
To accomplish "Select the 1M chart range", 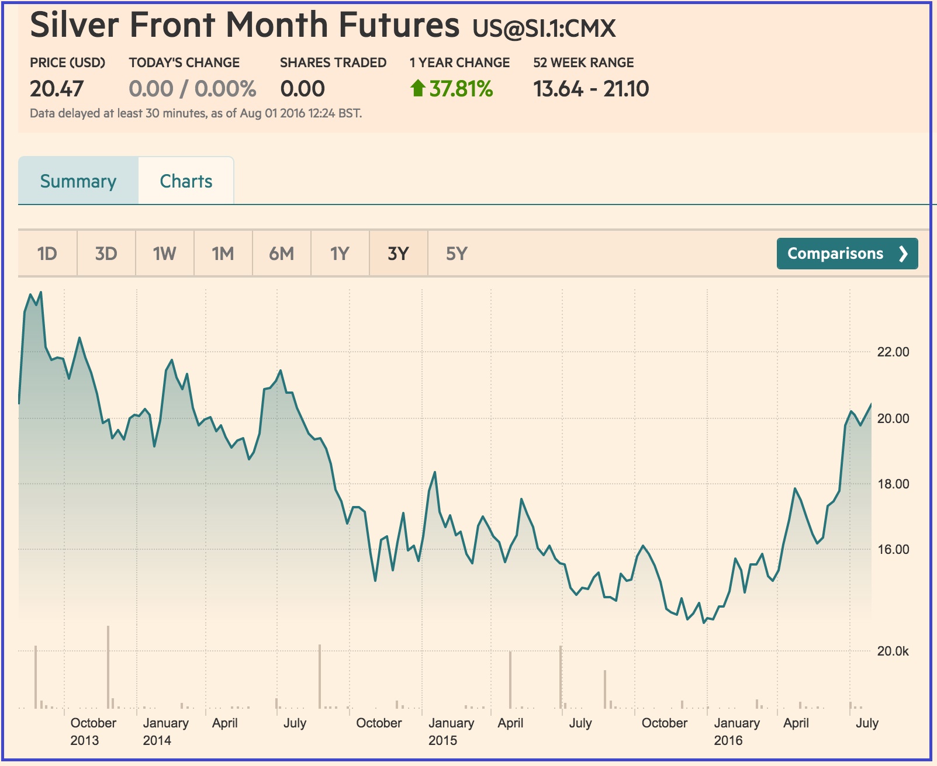I will [x=223, y=254].
